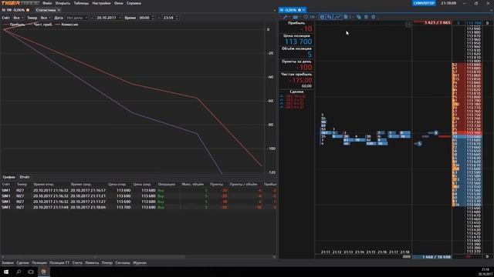The width and height of the screenshot is (494, 277).
Task: Click the overlapping circles icon in order book toolbar
Action: click(x=359, y=17)
